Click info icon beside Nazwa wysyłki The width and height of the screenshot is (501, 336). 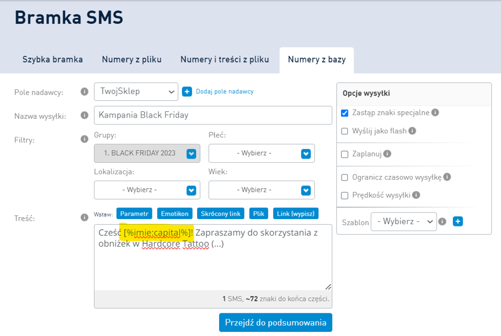(x=84, y=115)
